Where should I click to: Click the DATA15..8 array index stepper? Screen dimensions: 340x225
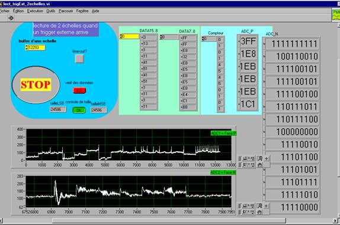121,36
